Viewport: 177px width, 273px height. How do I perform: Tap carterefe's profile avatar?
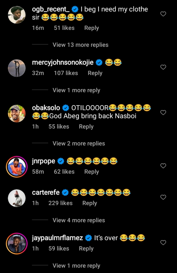coord(17,198)
